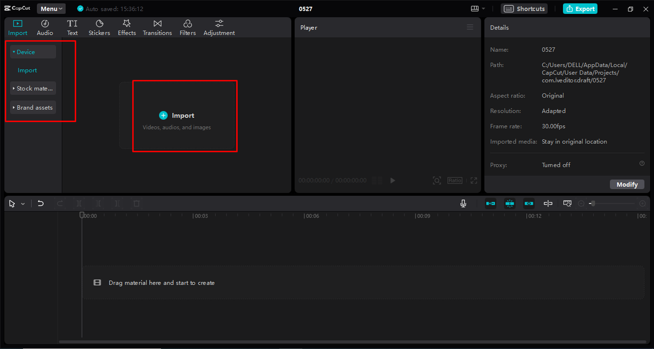Image resolution: width=654 pixels, height=349 pixels.
Task: Toggle auto snapping
Action: (x=510, y=203)
